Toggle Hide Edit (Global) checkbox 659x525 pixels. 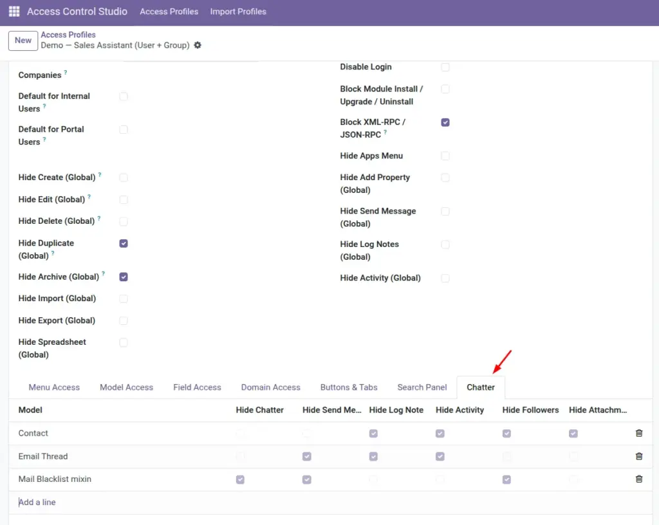click(x=124, y=199)
